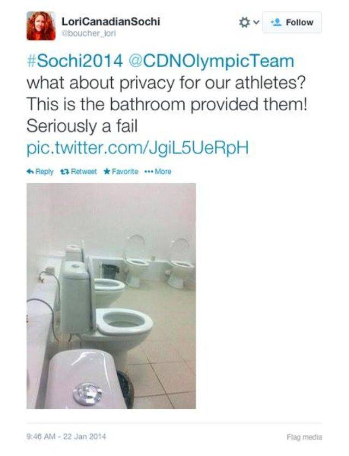Click the Reply arrow icon

[30, 171]
